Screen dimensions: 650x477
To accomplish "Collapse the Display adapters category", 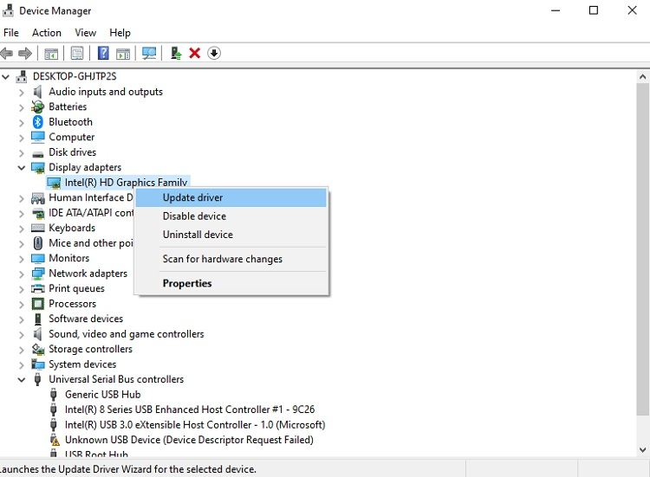I will 22,167.
